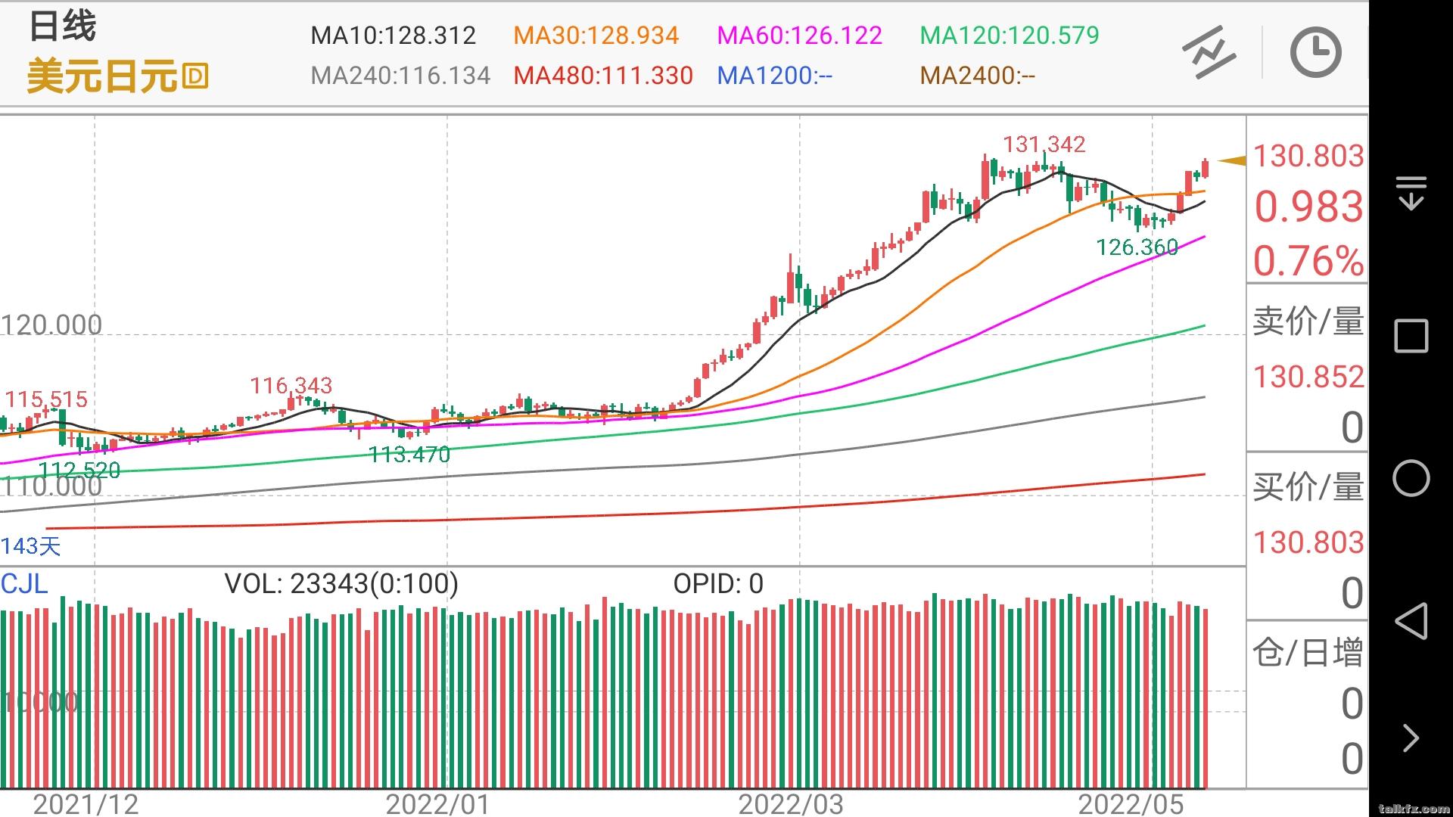Click the 卖价/量 ask header

click(1308, 322)
